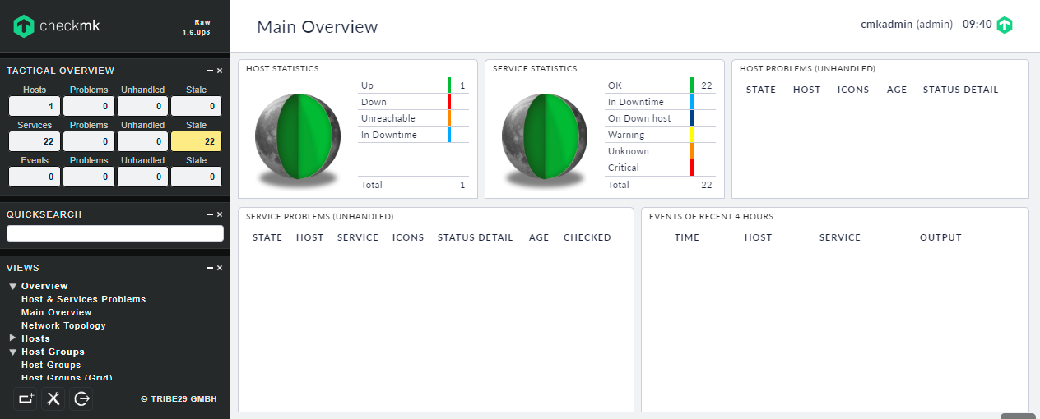
Task: Sort Service Problems by STATE column
Action: pyautogui.click(x=267, y=237)
